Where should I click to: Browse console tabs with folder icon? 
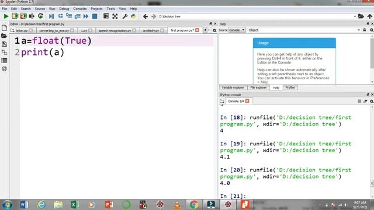(x=222, y=101)
